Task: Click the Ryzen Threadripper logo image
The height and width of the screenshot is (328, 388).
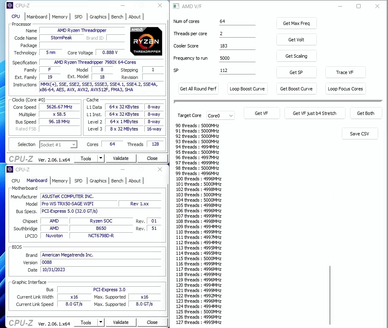Action: 146,41
